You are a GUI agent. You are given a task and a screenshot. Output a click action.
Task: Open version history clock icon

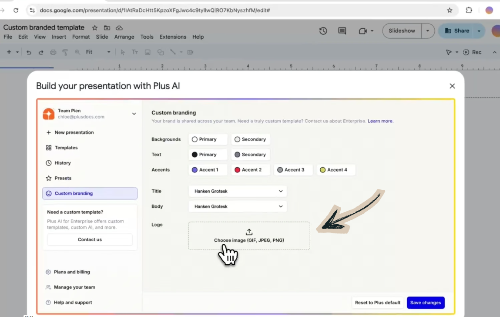point(323,30)
